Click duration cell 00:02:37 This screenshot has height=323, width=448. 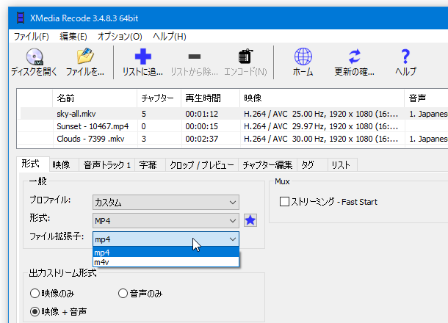pos(201,139)
